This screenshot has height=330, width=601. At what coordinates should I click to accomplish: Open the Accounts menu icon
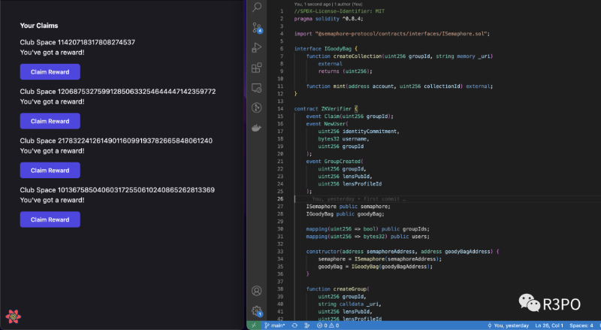coord(256,291)
